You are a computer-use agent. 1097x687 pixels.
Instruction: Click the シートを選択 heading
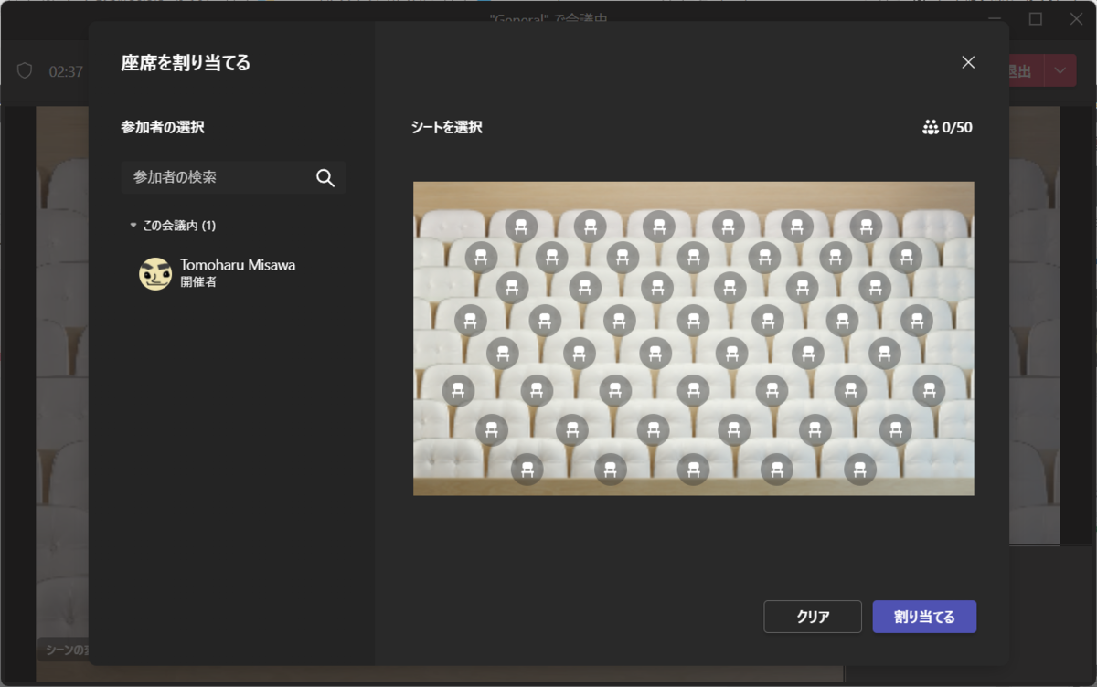447,127
